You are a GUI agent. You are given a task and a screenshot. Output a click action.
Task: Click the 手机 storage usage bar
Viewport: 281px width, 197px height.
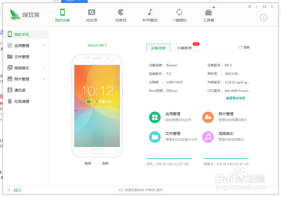click(169, 158)
